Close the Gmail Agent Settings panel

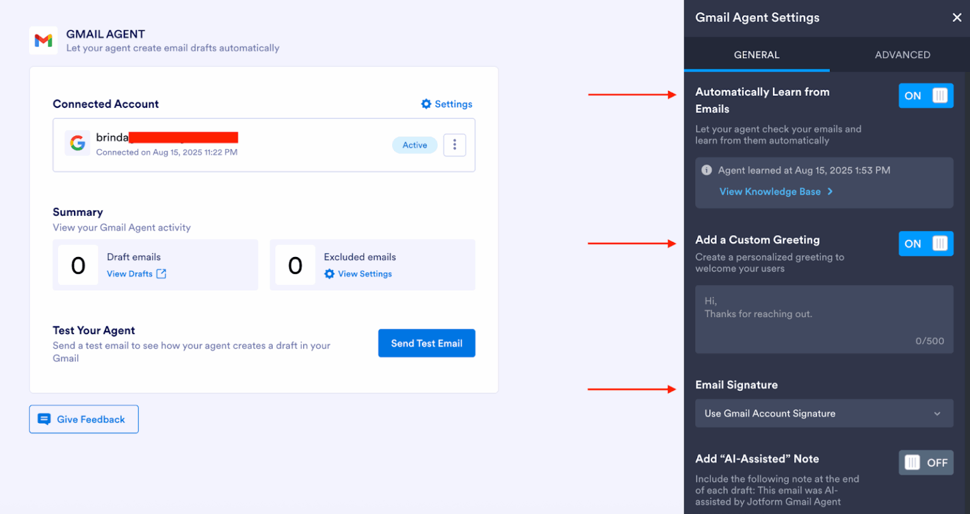coord(957,18)
